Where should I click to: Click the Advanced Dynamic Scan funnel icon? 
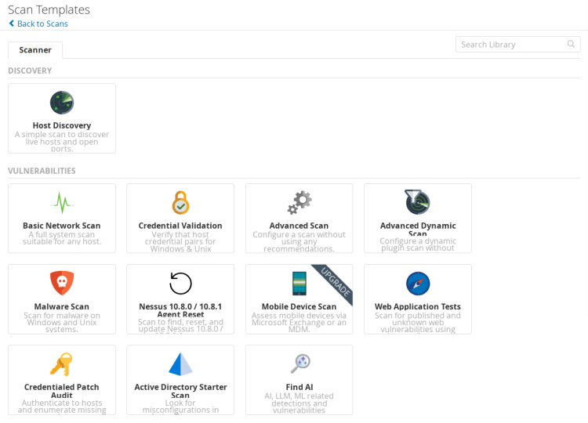click(417, 202)
